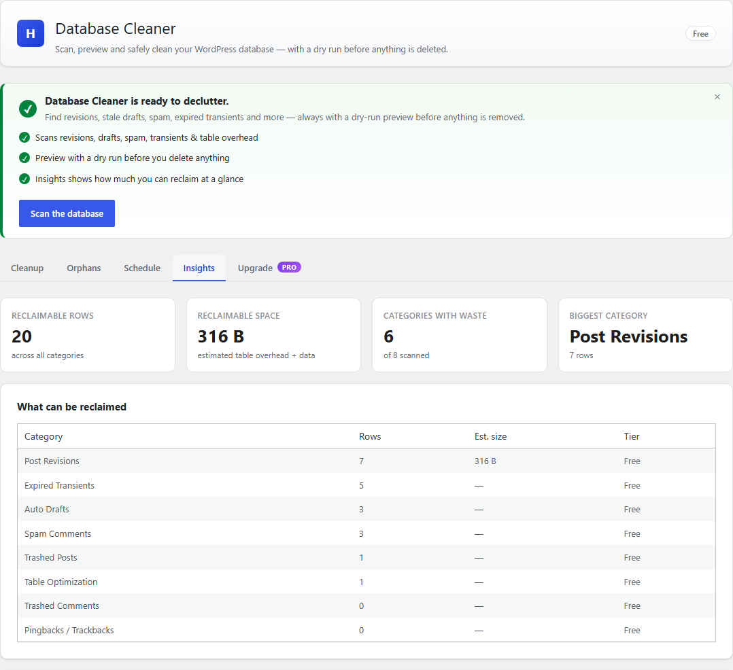Click the Reclaimable Rows card value 20
Image resolution: width=733 pixels, height=670 pixels.
pos(22,336)
